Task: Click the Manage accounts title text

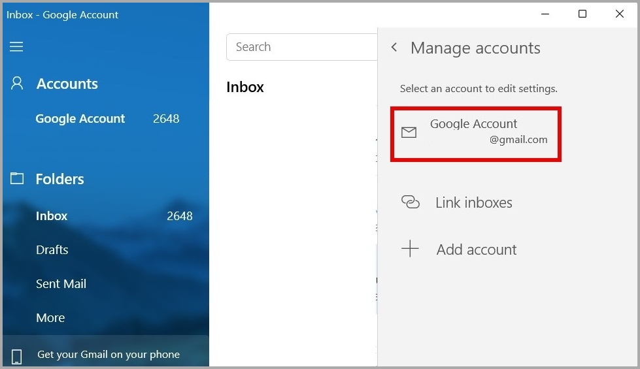Action: (x=475, y=48)
